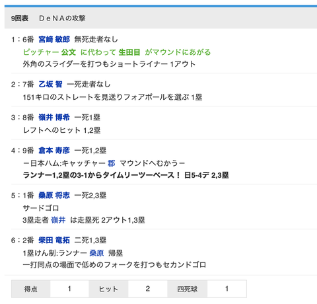The height and width of the screenshot is (304, 317).
Task: Click batter order text 6：2番
Action: tap(22, 240)
